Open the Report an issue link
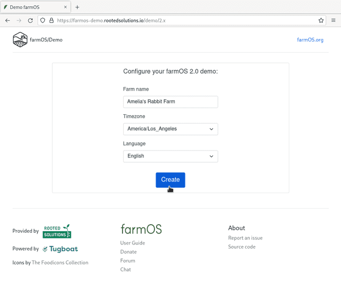Image resolution: width=341 pixels, height=302 pixels. 245,238
